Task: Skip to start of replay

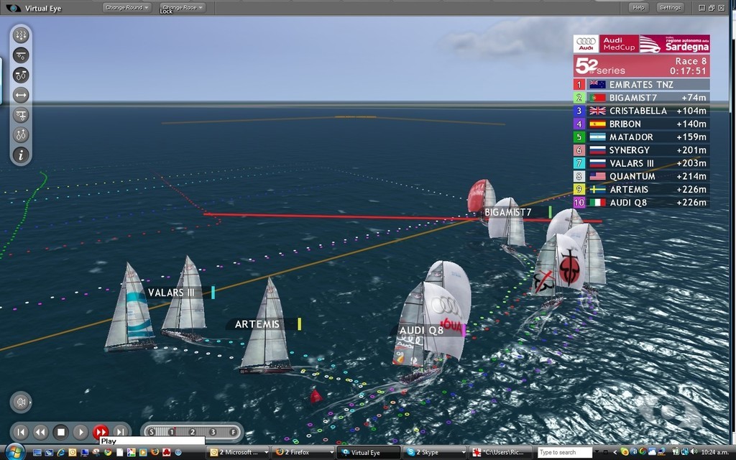Action: [x=21, y=432]
